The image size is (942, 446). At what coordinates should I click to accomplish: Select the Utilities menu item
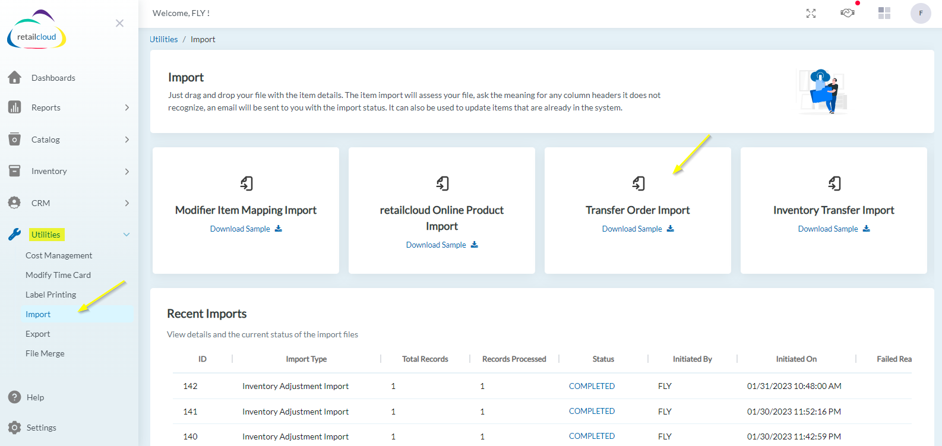(46, 235)
